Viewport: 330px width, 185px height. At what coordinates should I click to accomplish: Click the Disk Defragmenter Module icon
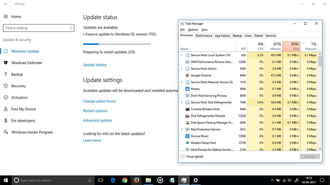click(x=187, y=116)
